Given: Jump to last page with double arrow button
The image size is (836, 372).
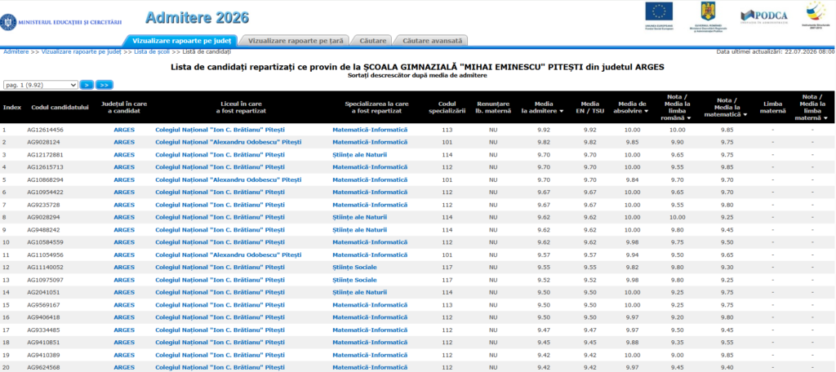Looking at the screenshot, I should 104,85.
